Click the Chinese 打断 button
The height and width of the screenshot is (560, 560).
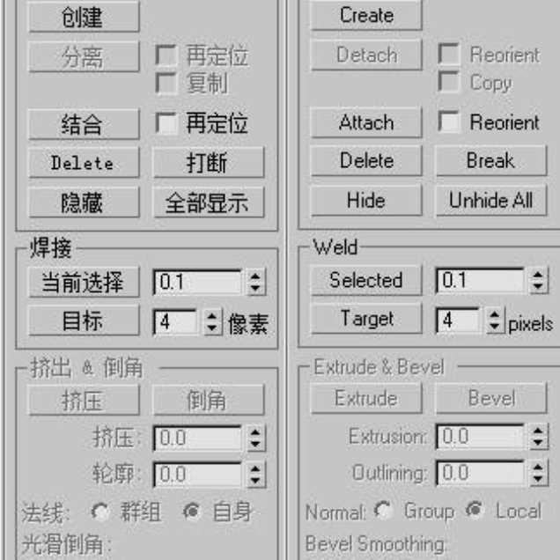tap(209, 163)
